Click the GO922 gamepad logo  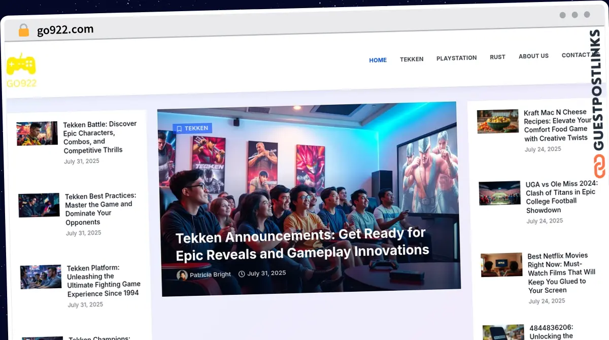(21, 70)
